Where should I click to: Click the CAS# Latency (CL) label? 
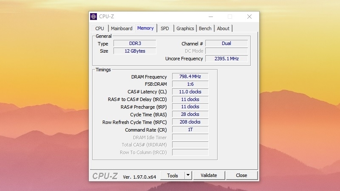pos(147,92)
